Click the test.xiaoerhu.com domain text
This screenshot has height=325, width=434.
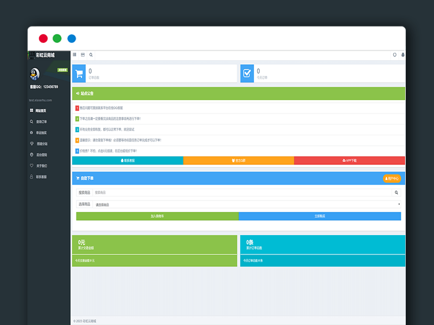pyautogui.click(x=40, y=100)
